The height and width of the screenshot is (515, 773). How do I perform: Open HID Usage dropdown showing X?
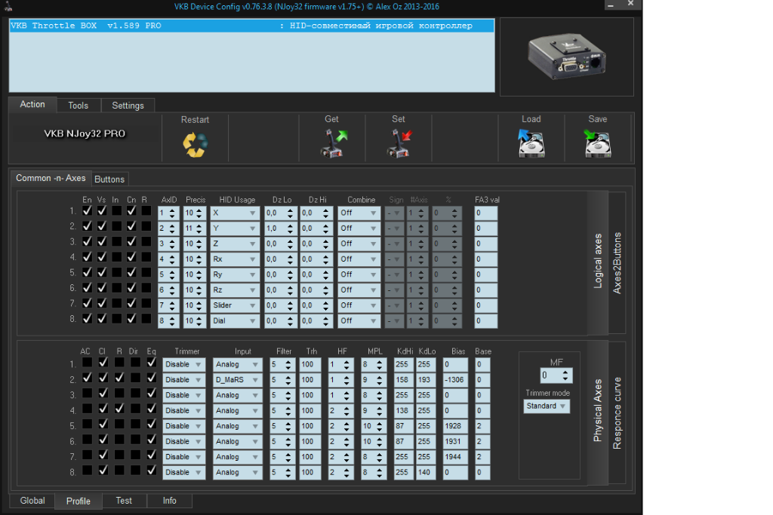(235, 213)
